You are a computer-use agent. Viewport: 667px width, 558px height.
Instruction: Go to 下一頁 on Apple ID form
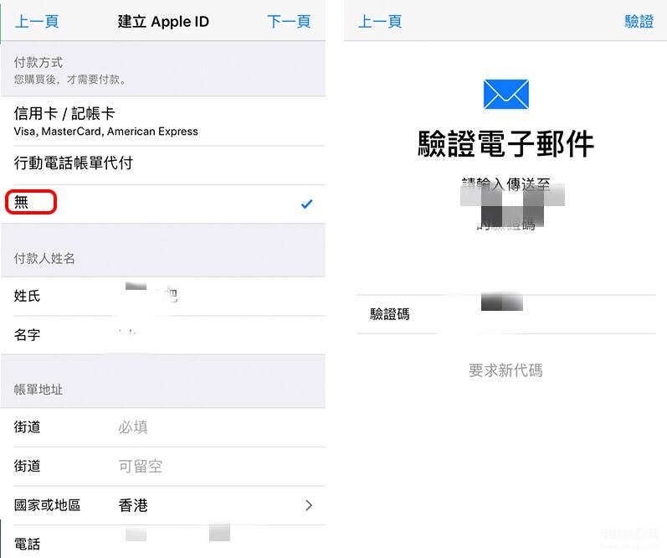point(289,21)
